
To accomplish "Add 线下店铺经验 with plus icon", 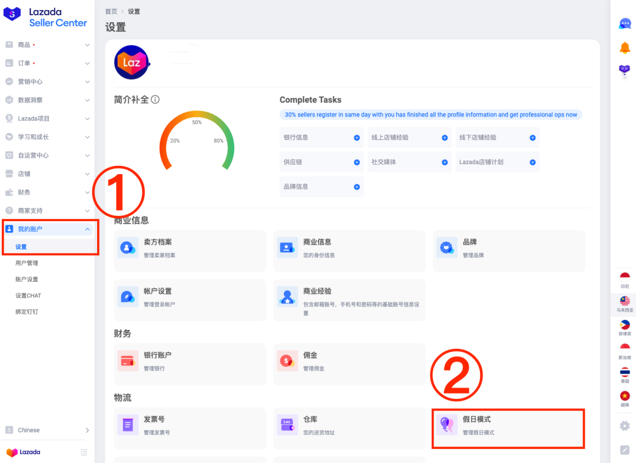I will [x=532, y=138].
